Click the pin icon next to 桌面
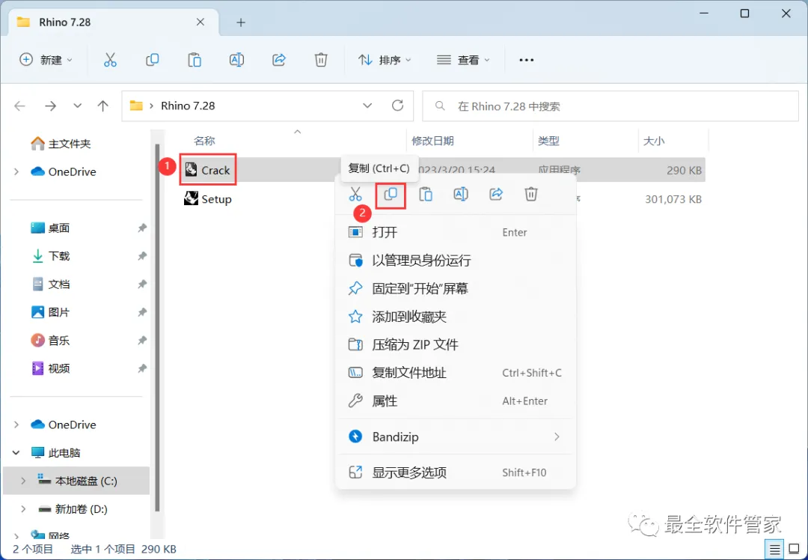 tap(142, 228)
